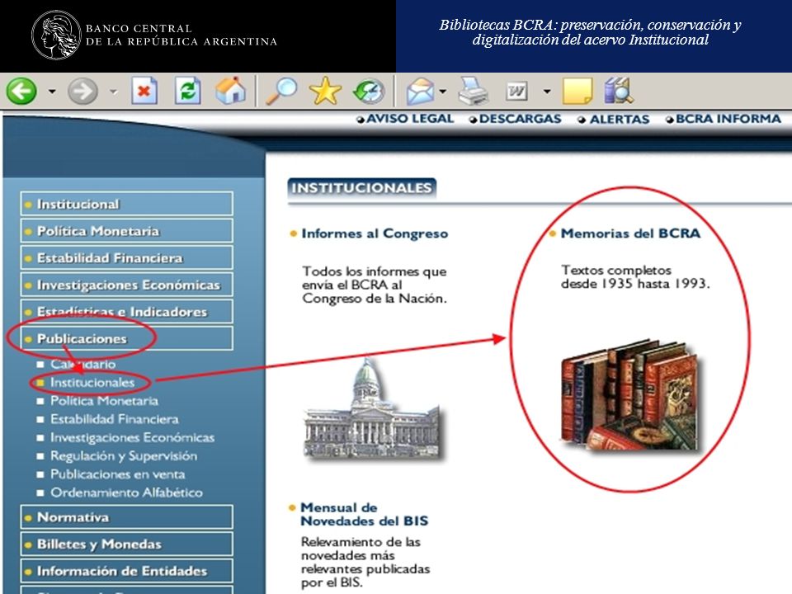Open the Edit with Word dropdown arrow
792x594 pixels.
click(547, 92)
